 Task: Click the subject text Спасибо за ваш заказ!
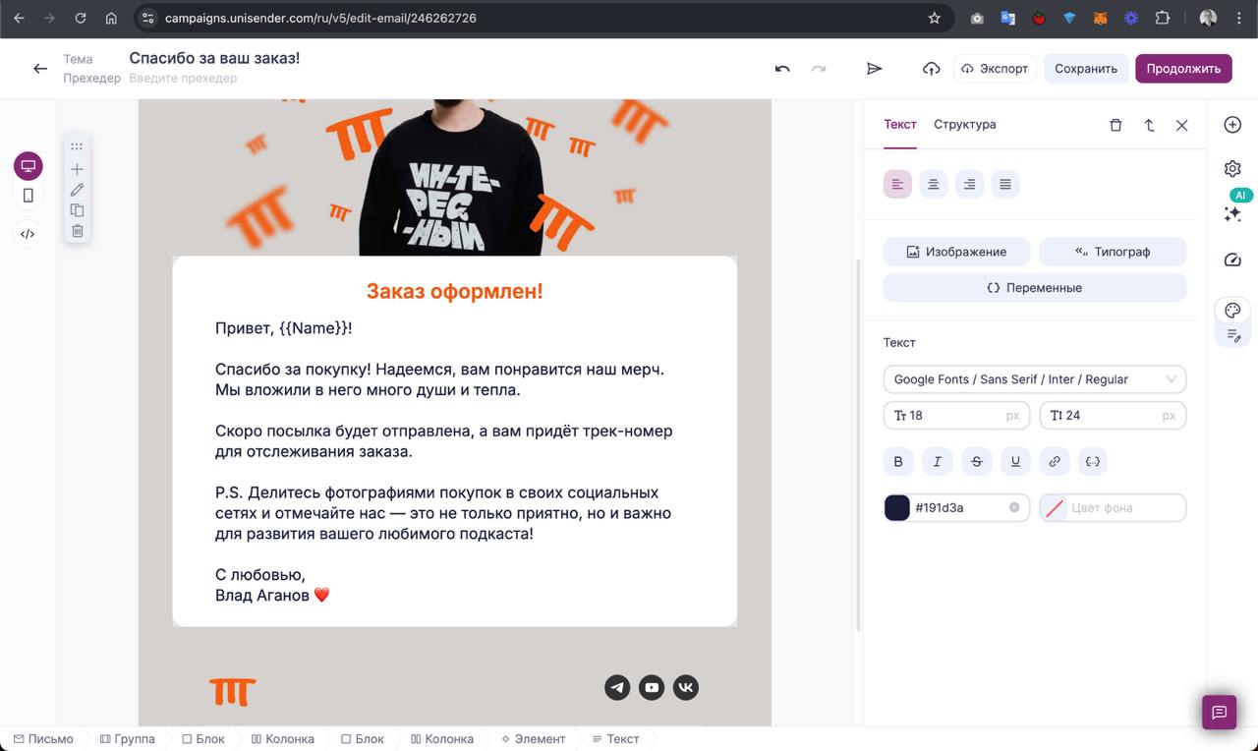click(214, 58)
